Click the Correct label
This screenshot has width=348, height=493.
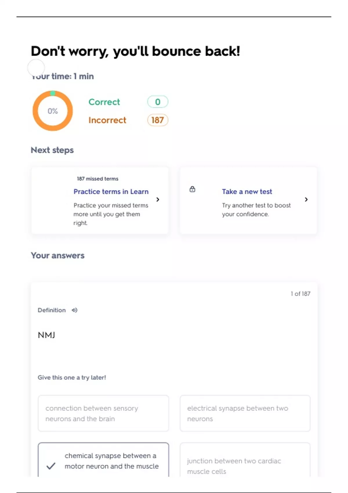click(x=104, y=102)
